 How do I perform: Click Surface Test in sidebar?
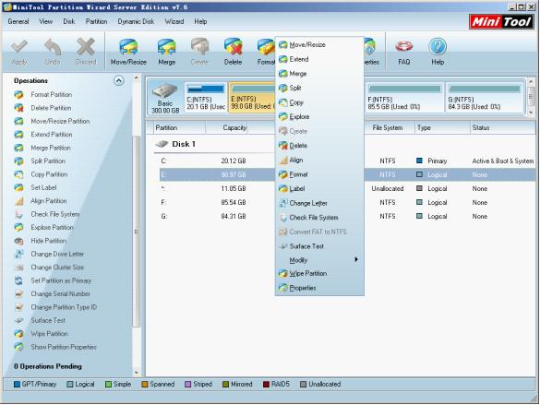coord(40,321)
